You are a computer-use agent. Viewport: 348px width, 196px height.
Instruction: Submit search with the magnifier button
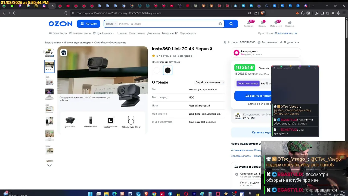pos(231,24)
